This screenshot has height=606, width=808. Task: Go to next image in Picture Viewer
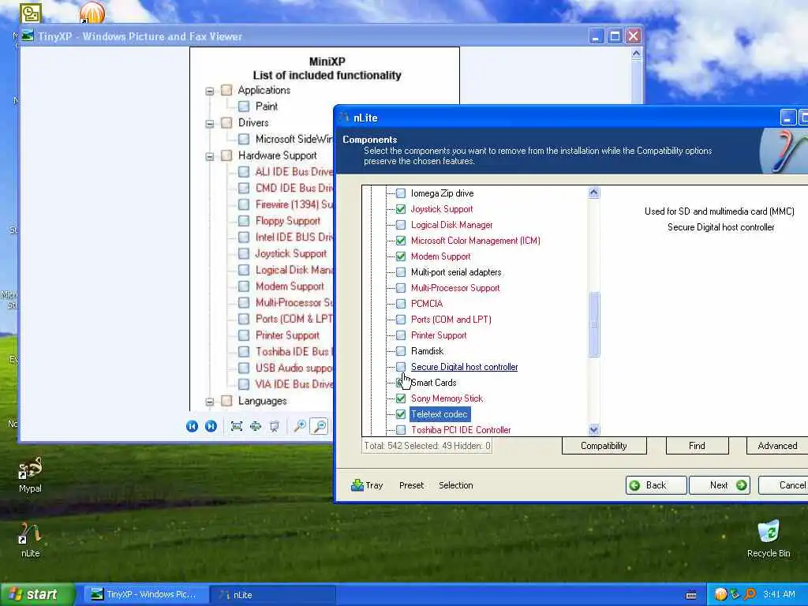(211, 426)
